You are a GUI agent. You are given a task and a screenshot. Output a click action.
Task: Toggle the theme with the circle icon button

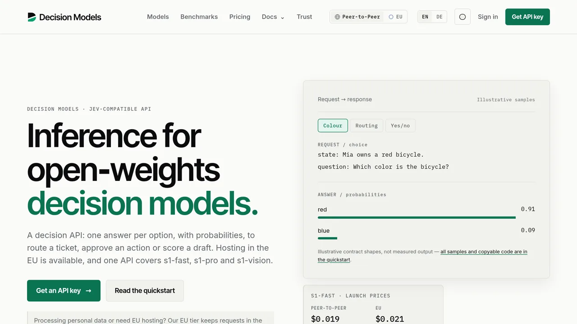pos(463,17)
